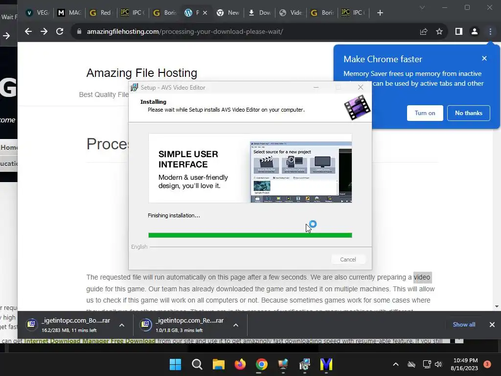
Task: Close the active WordPress tab
Action: [205, 13]
